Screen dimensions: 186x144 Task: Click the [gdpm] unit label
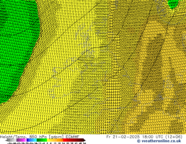(56, 137)
